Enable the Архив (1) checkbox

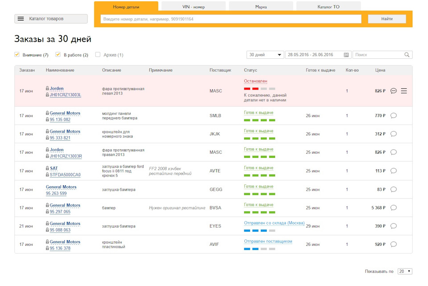pyautogui.click(x=98, y=54)
